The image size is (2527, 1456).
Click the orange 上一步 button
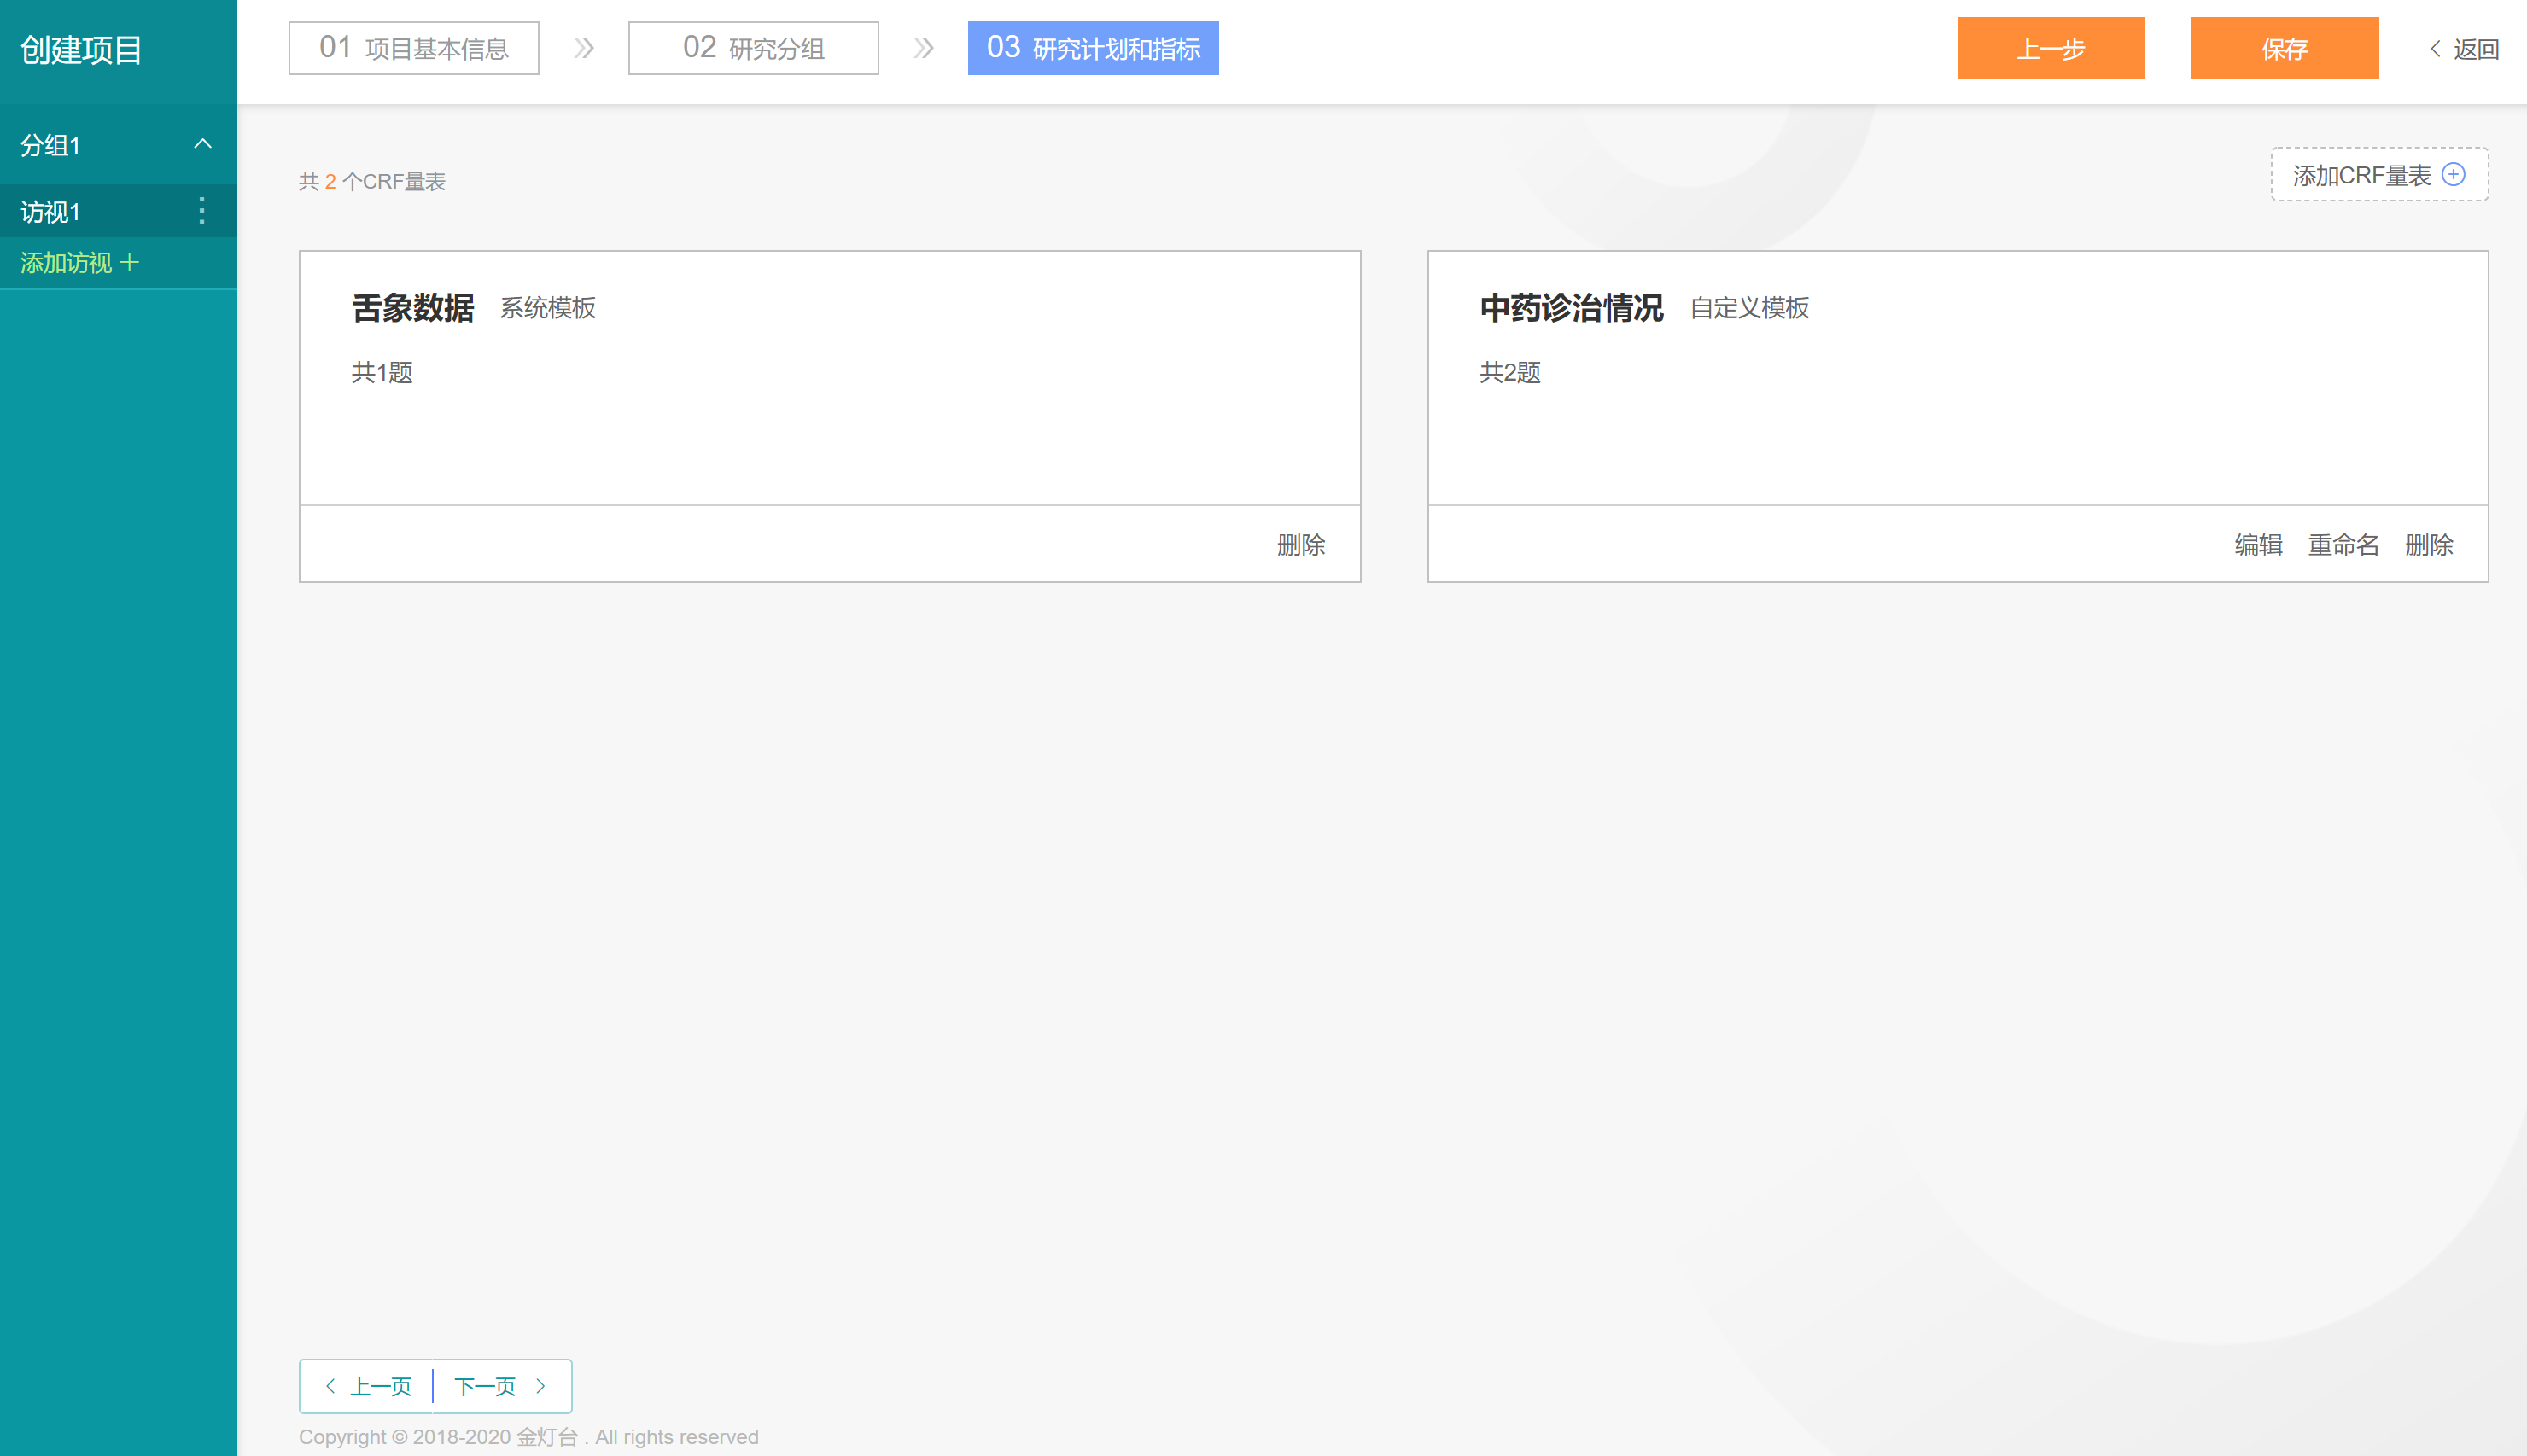coord(2050,48)
